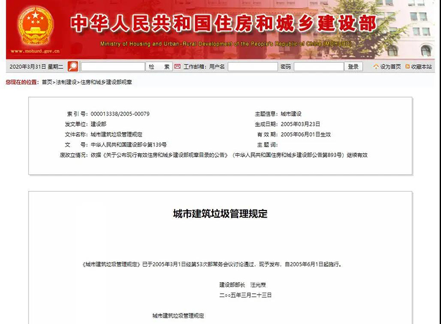Focus the 密码 password field

click(319, 67)
